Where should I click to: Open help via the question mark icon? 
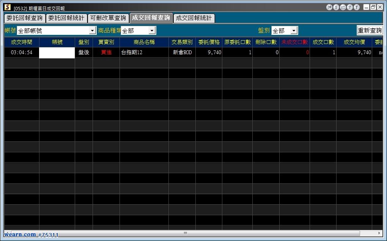[350, 8]
